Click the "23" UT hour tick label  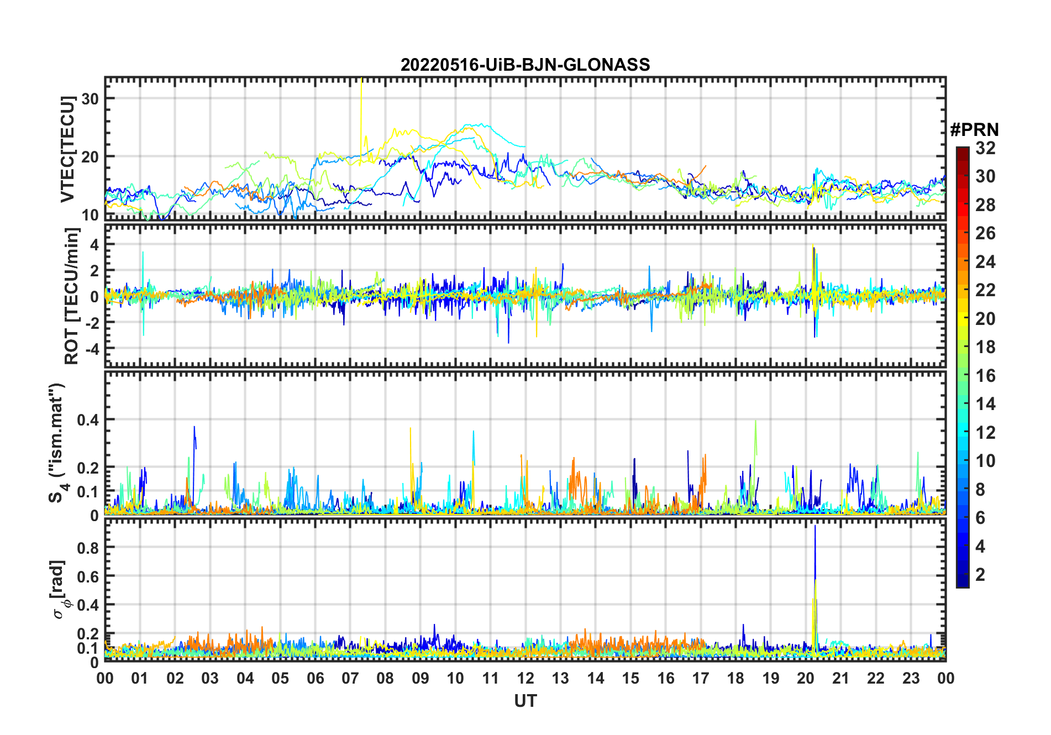[x=911, y=678]
